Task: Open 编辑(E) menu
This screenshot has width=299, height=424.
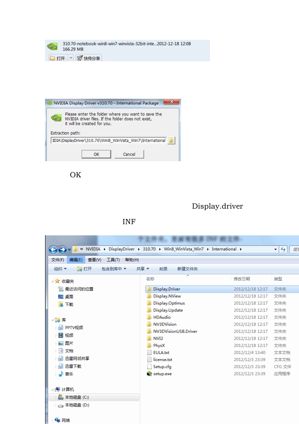Action: tap(76, 260)
